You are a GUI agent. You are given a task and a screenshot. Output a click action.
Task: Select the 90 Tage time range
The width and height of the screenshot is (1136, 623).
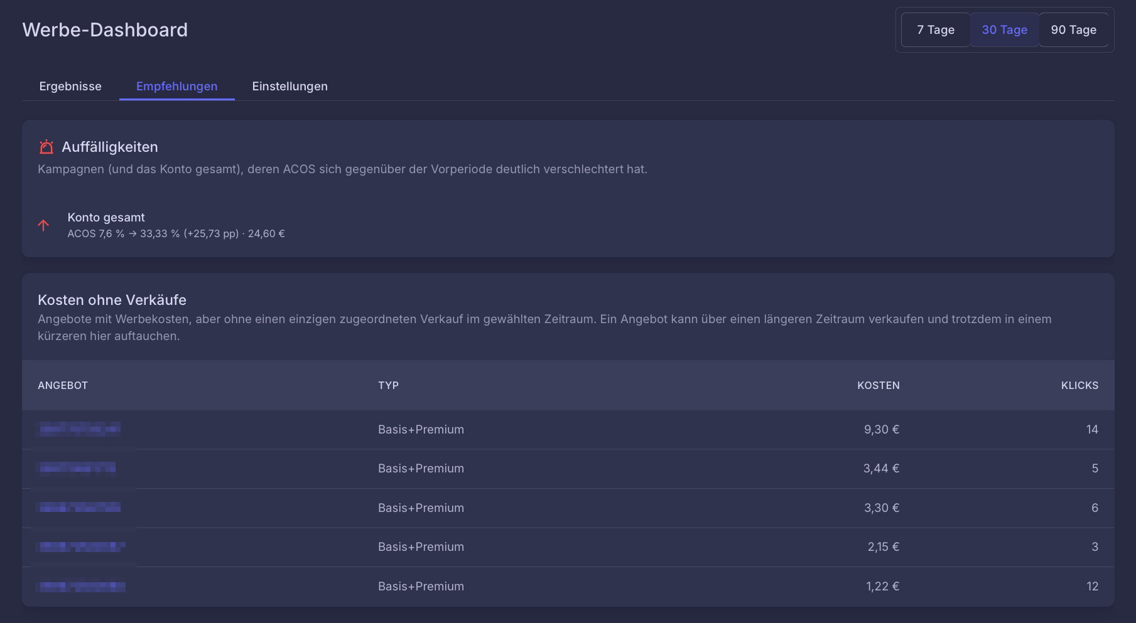tap(1074, 30)
